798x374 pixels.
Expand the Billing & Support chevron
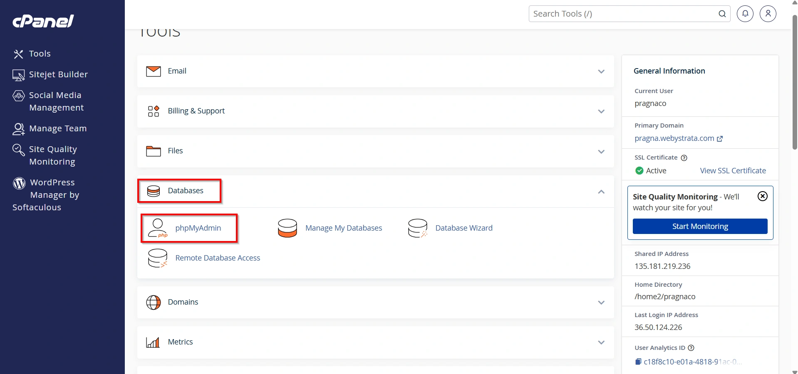point(601,111)
